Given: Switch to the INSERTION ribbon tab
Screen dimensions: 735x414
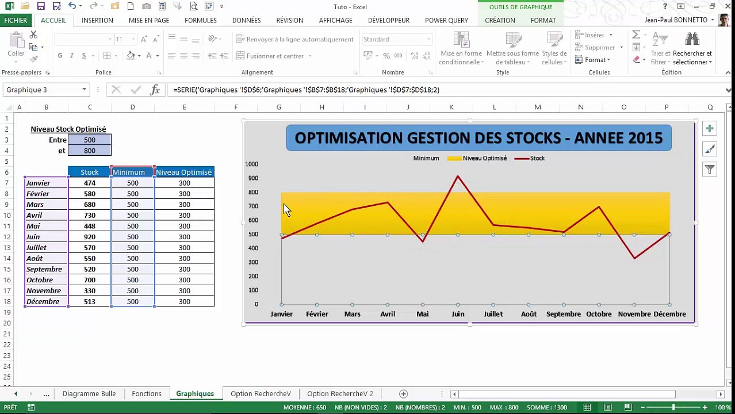Looking at the screenshot, I should [97, 20].
